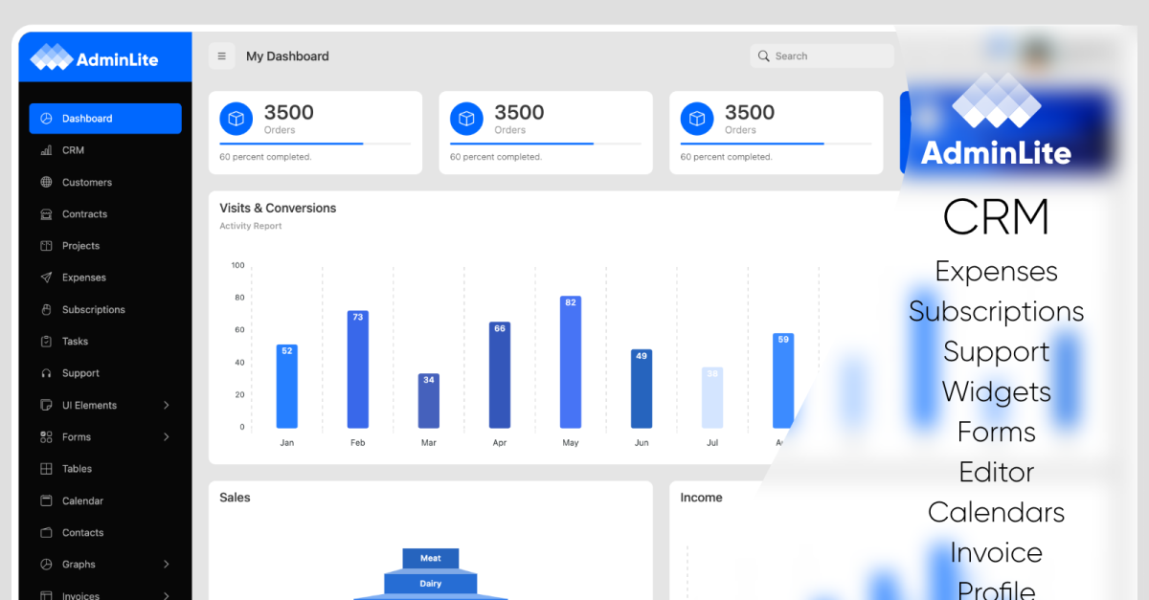1149x600 pixels.
Task: Open Support from the sidebar headset icon
Action: 47,373
